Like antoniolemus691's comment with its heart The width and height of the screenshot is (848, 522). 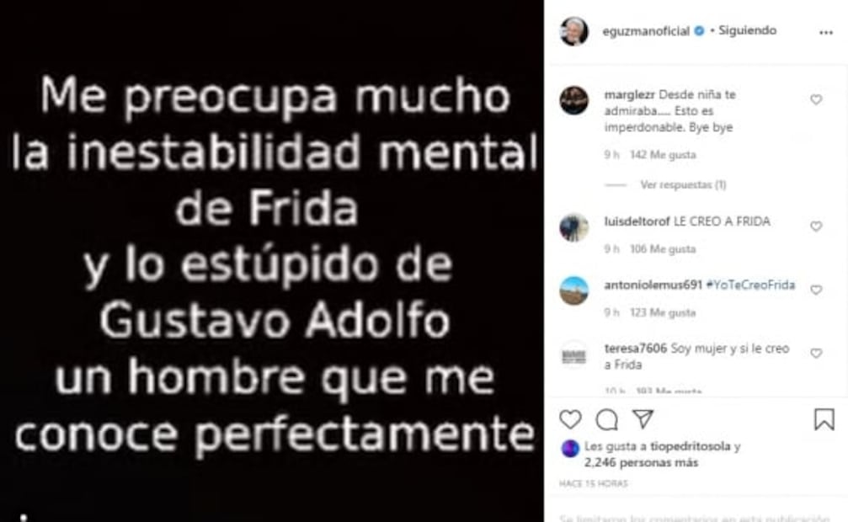tap(816, 290)
